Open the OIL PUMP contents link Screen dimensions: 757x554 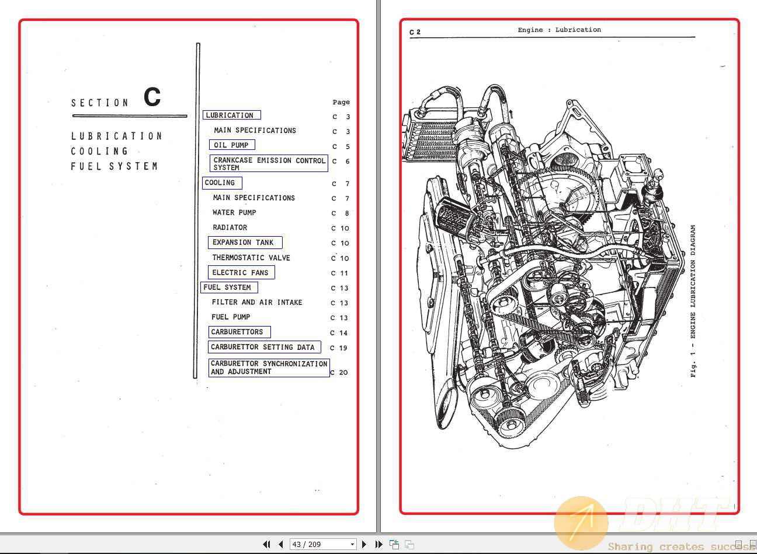pos(232,145)
